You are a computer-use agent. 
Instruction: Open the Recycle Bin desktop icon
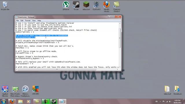tap(5, 6)
